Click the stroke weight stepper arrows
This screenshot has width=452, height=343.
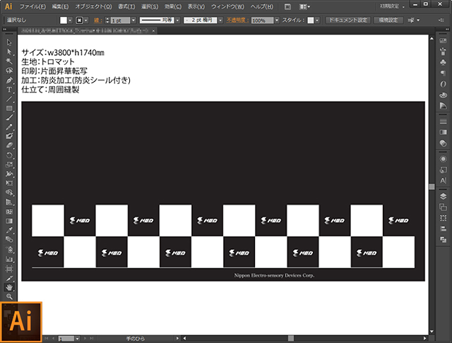click(x=107, y=20)
